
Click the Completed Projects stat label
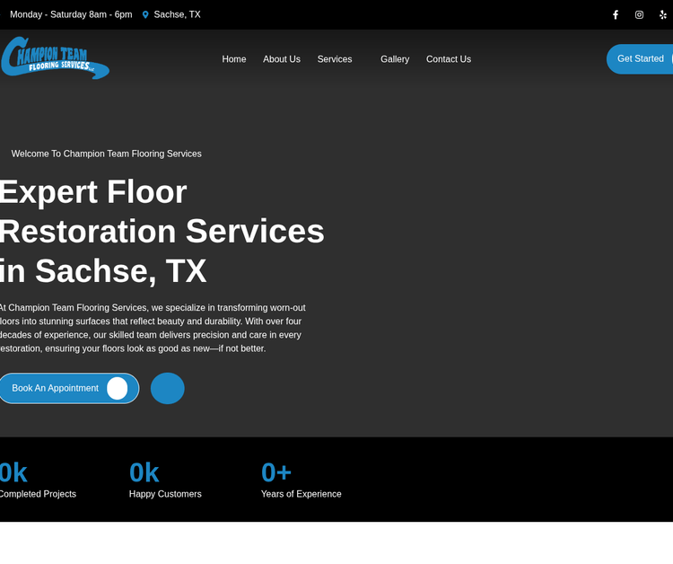pos(38,494)
